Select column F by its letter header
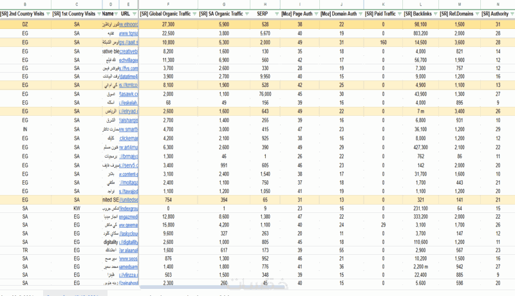515x296 pixels. click(x=168, y=4)
